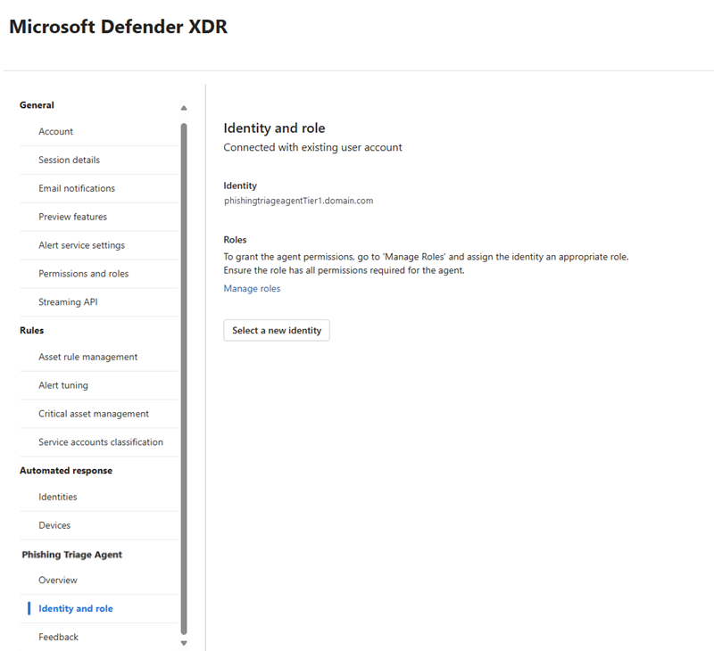The height and width of the screenshot is (651, 714).
Task: Open the Streaming API page
Action: 68,302
